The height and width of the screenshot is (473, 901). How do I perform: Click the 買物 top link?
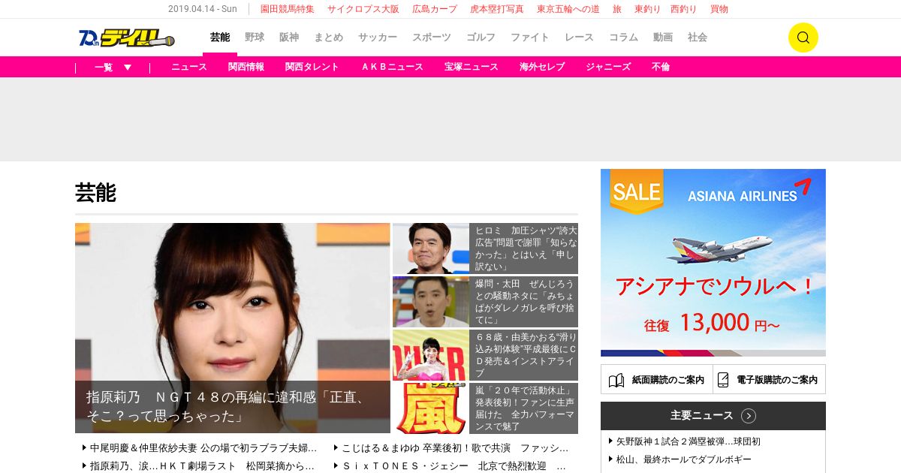719,9
